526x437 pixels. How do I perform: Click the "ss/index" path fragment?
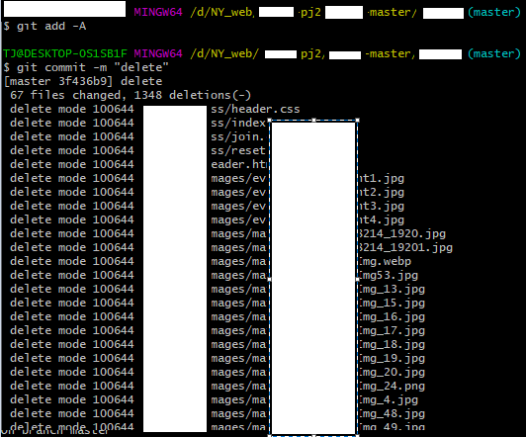click(x=238, y=123)
